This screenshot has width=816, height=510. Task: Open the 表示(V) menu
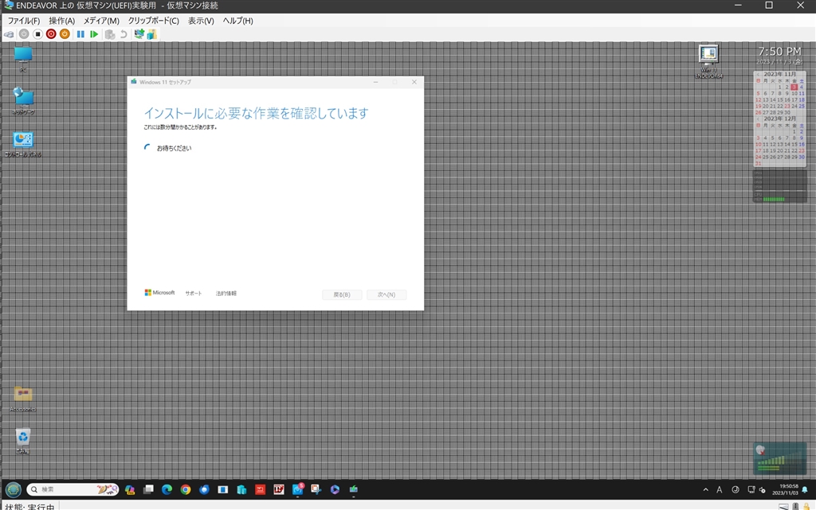click(201, 21)
